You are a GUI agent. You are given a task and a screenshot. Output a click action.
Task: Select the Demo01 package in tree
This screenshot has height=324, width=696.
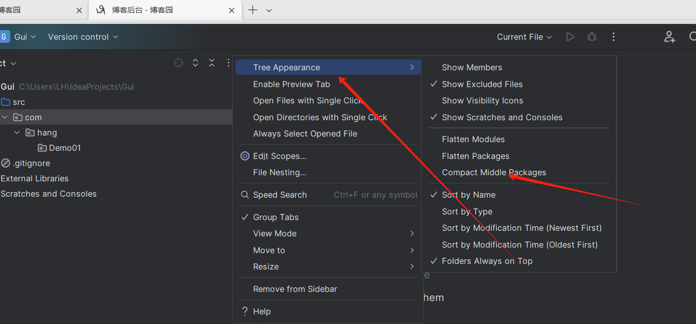pos(65,148)
